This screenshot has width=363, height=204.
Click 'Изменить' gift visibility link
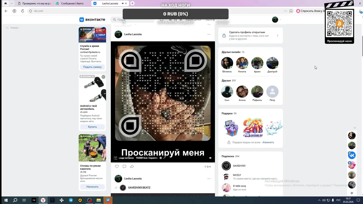tap(268, 142)
